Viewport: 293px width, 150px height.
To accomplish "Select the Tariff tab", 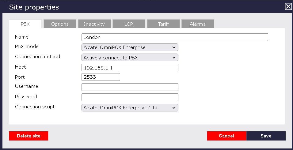I will 163,24.
